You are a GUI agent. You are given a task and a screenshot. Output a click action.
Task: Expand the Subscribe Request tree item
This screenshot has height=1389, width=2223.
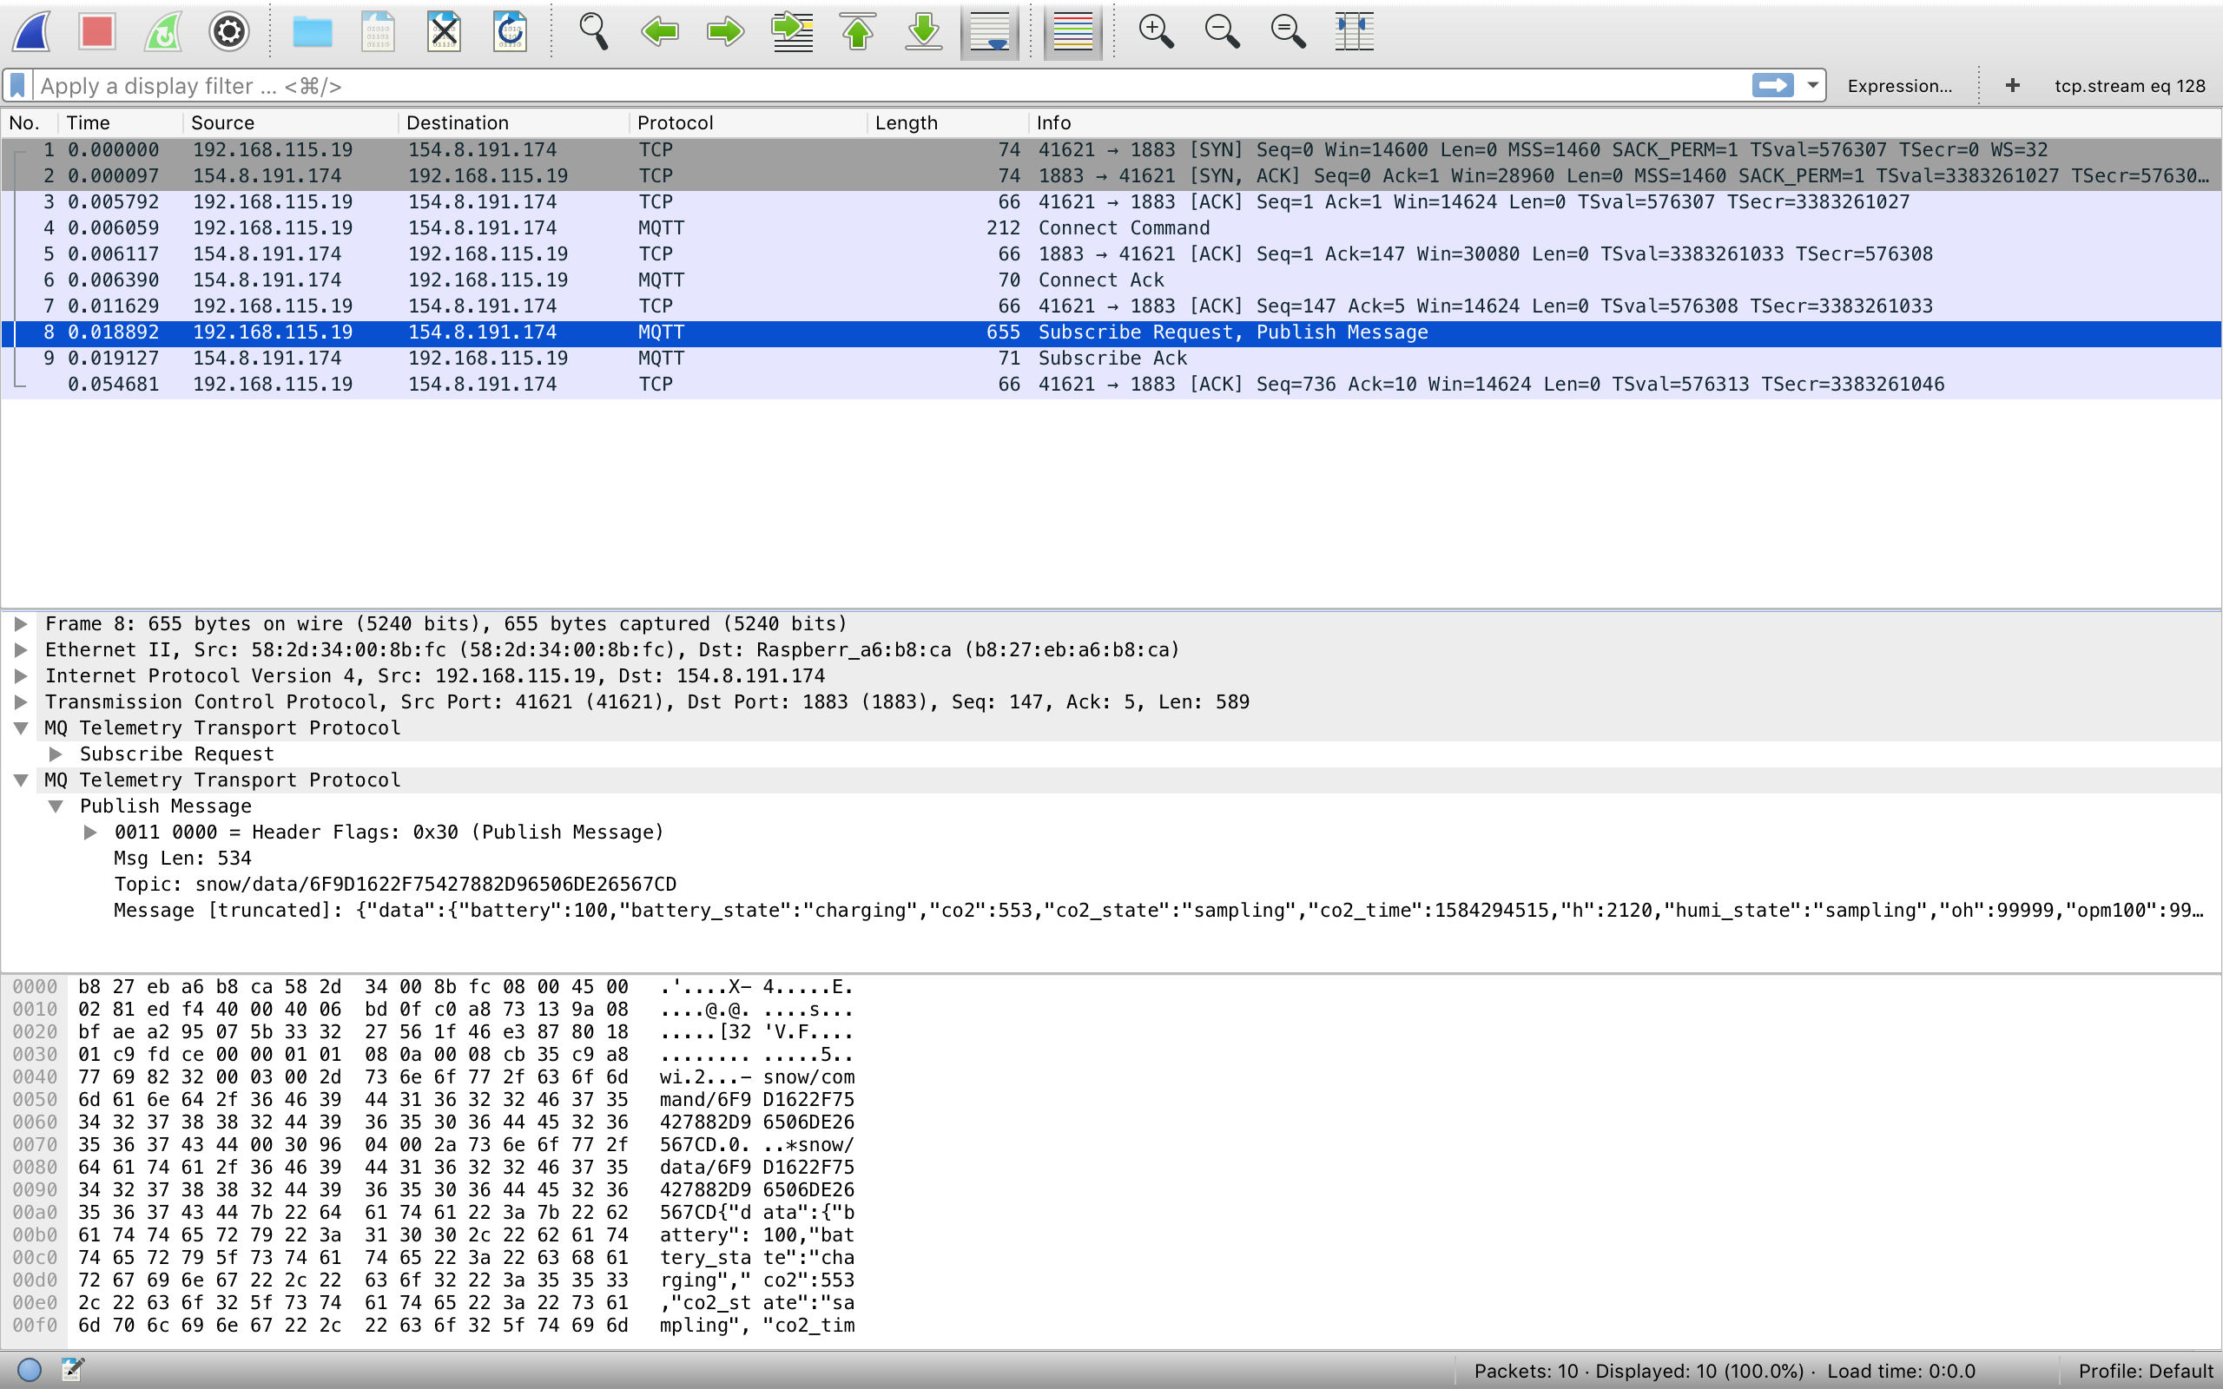point(56,754)
